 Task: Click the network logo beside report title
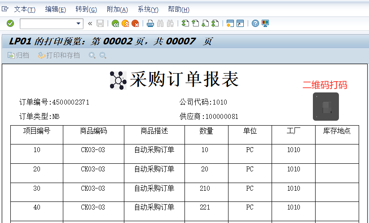(118, 80)
